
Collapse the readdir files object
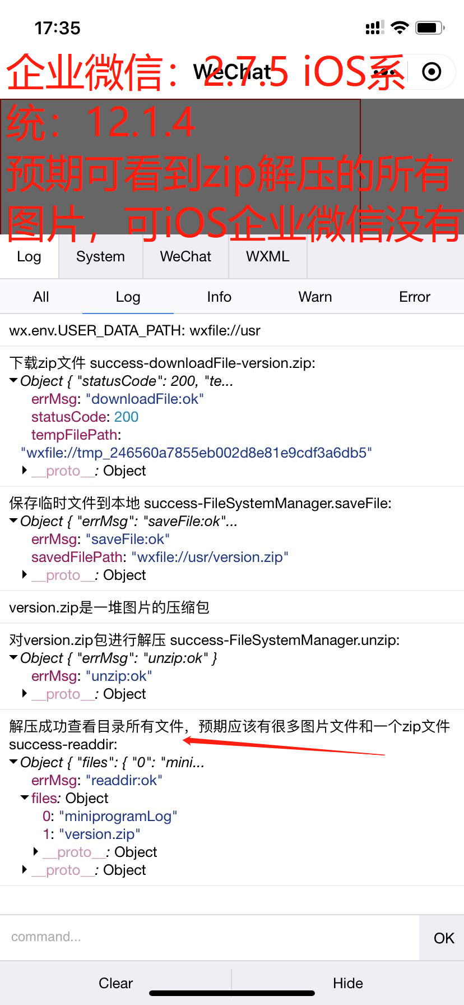pos(13,762)
